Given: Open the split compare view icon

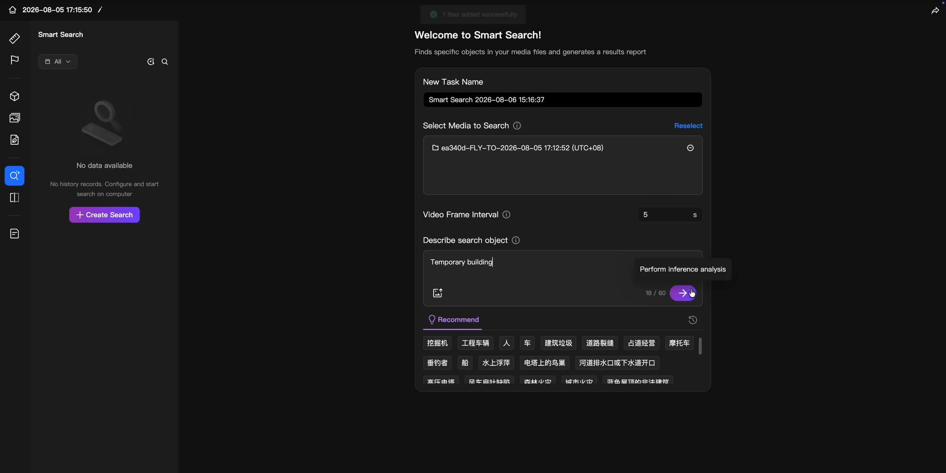Looking at the screenshot, I should point(15,197).
